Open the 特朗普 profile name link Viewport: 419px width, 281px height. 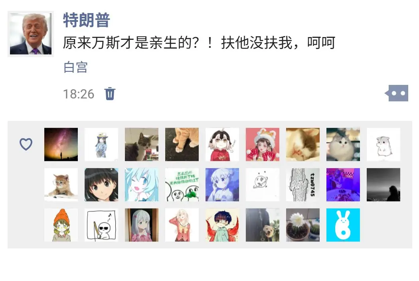click(87, 20)
